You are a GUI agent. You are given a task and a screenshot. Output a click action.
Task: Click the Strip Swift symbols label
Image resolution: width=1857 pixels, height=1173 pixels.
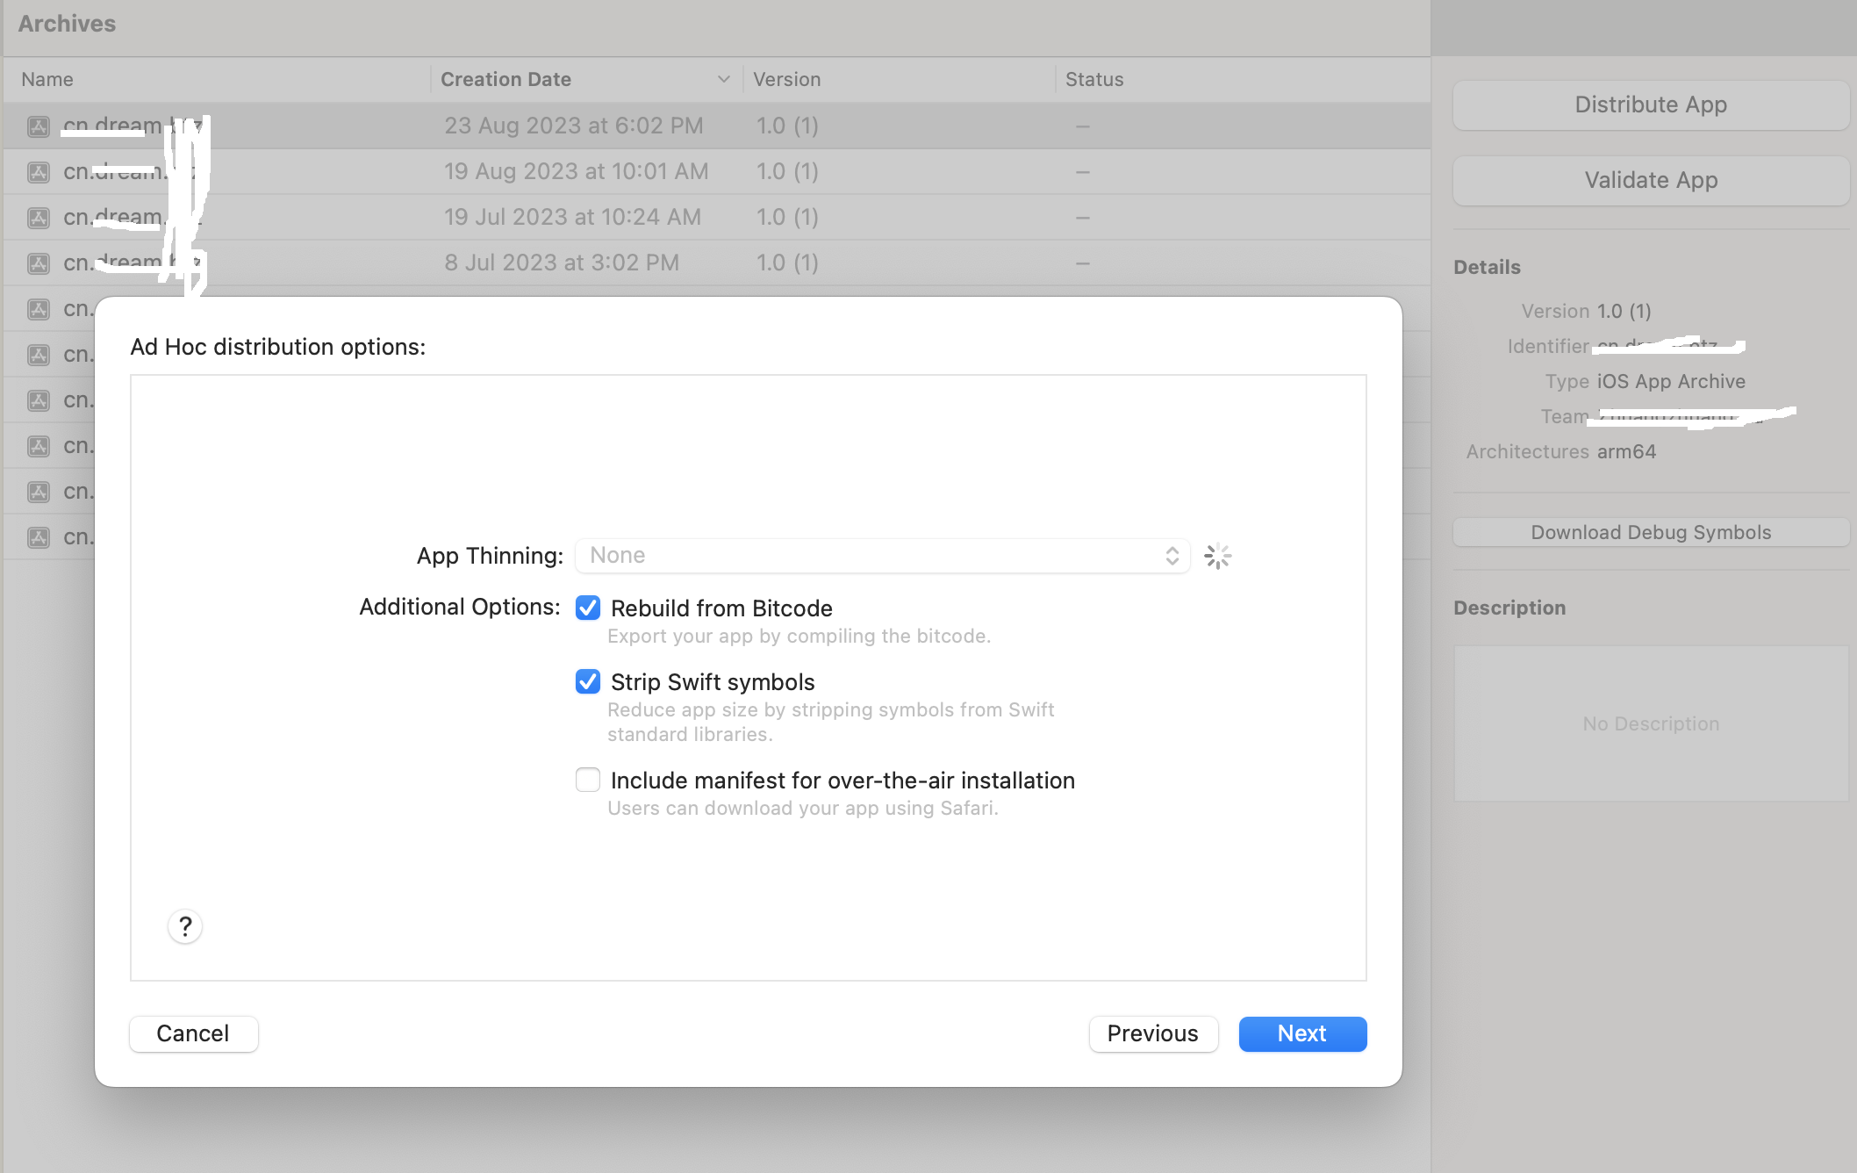[713, 681]
